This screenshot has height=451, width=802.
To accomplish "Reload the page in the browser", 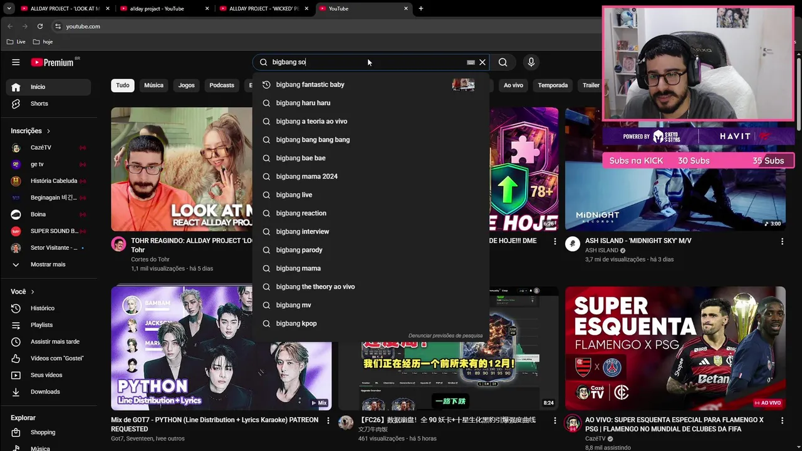I will (x=40, y=26).
